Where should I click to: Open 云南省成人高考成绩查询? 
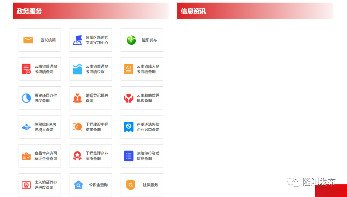(x=142, y=69)
